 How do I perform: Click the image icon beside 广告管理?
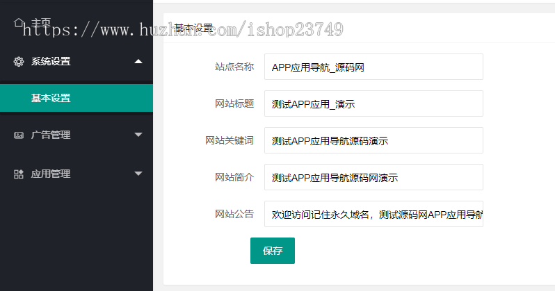point(18,135)
